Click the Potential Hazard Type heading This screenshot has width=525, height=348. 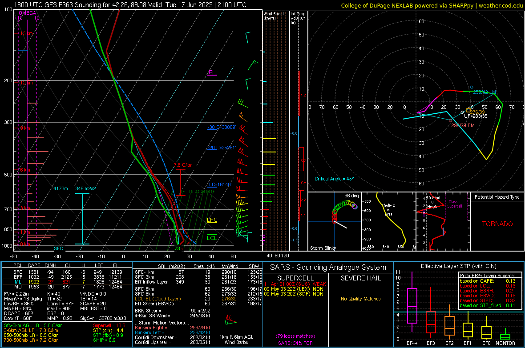click(x=497, y=197)
